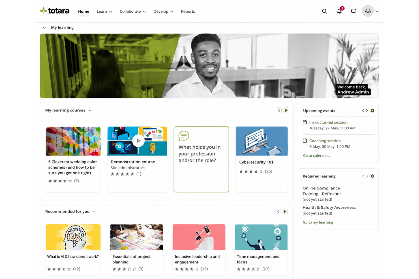
Task: Open Essentials of project planning card
Action: point(136,249)
